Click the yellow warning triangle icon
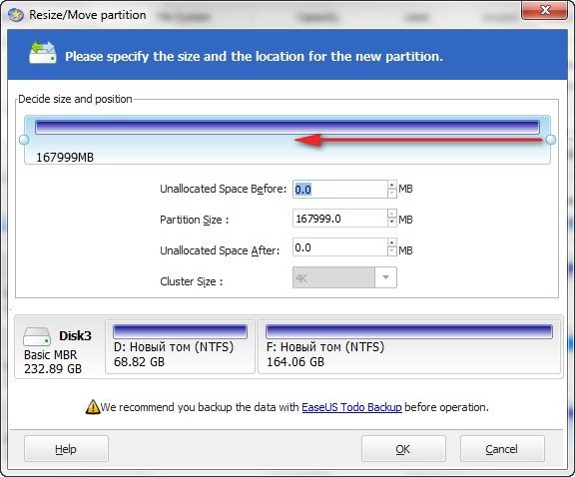This screenshot has width=575, height=477. pos(93,407)
